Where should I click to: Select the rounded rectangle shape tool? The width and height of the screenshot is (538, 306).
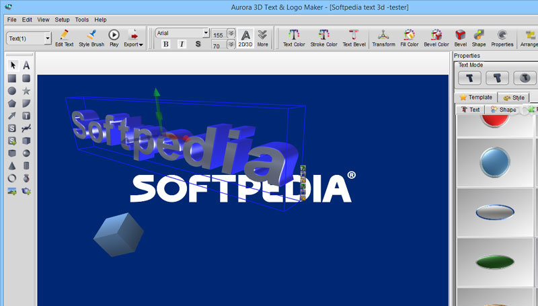click(x=26, y=79)
